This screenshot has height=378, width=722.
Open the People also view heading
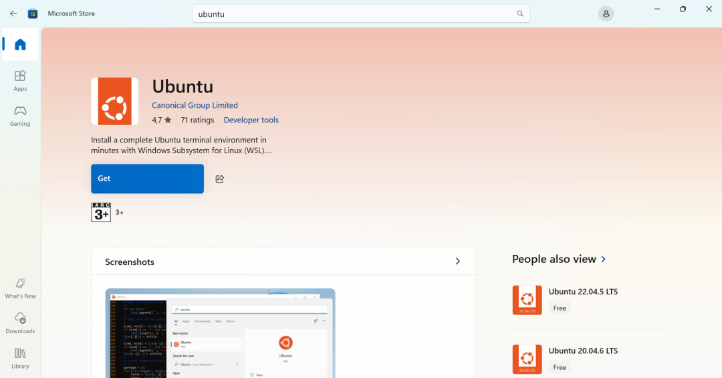[x=554, y=259]
